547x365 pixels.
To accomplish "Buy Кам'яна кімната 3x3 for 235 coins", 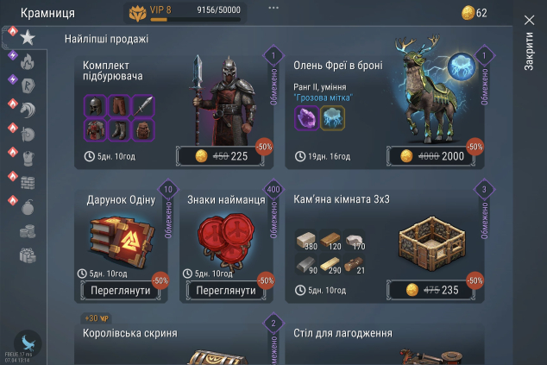I will pos(431,290).
